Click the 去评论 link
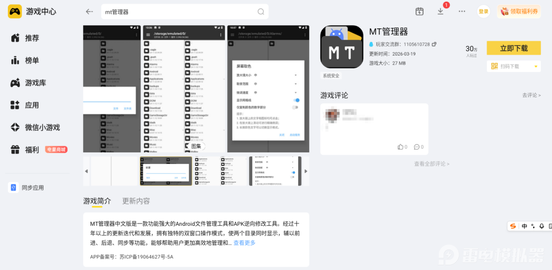552x270 pixels. (x=532, y=95)
